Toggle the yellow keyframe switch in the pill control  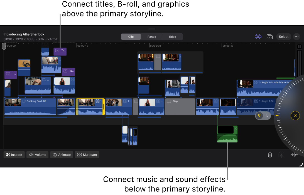260,116
